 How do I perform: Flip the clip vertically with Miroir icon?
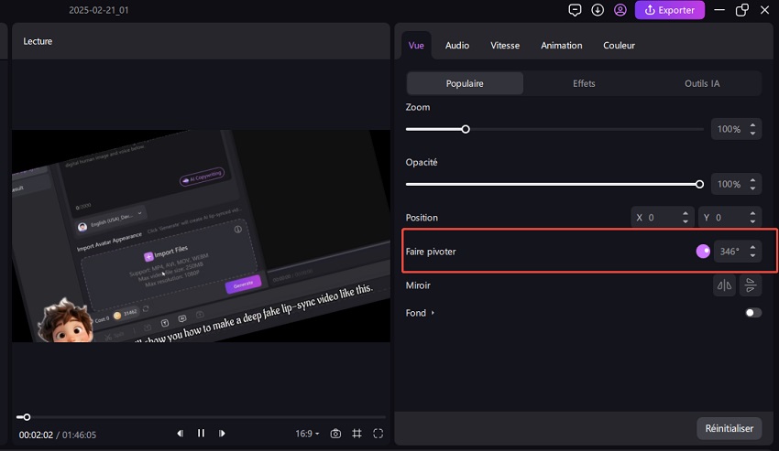pyautogui.click(x=751, y=285)
